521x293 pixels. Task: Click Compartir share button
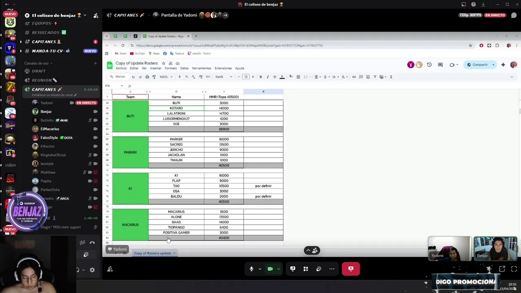pyautogui.click(x=477, y=65)
